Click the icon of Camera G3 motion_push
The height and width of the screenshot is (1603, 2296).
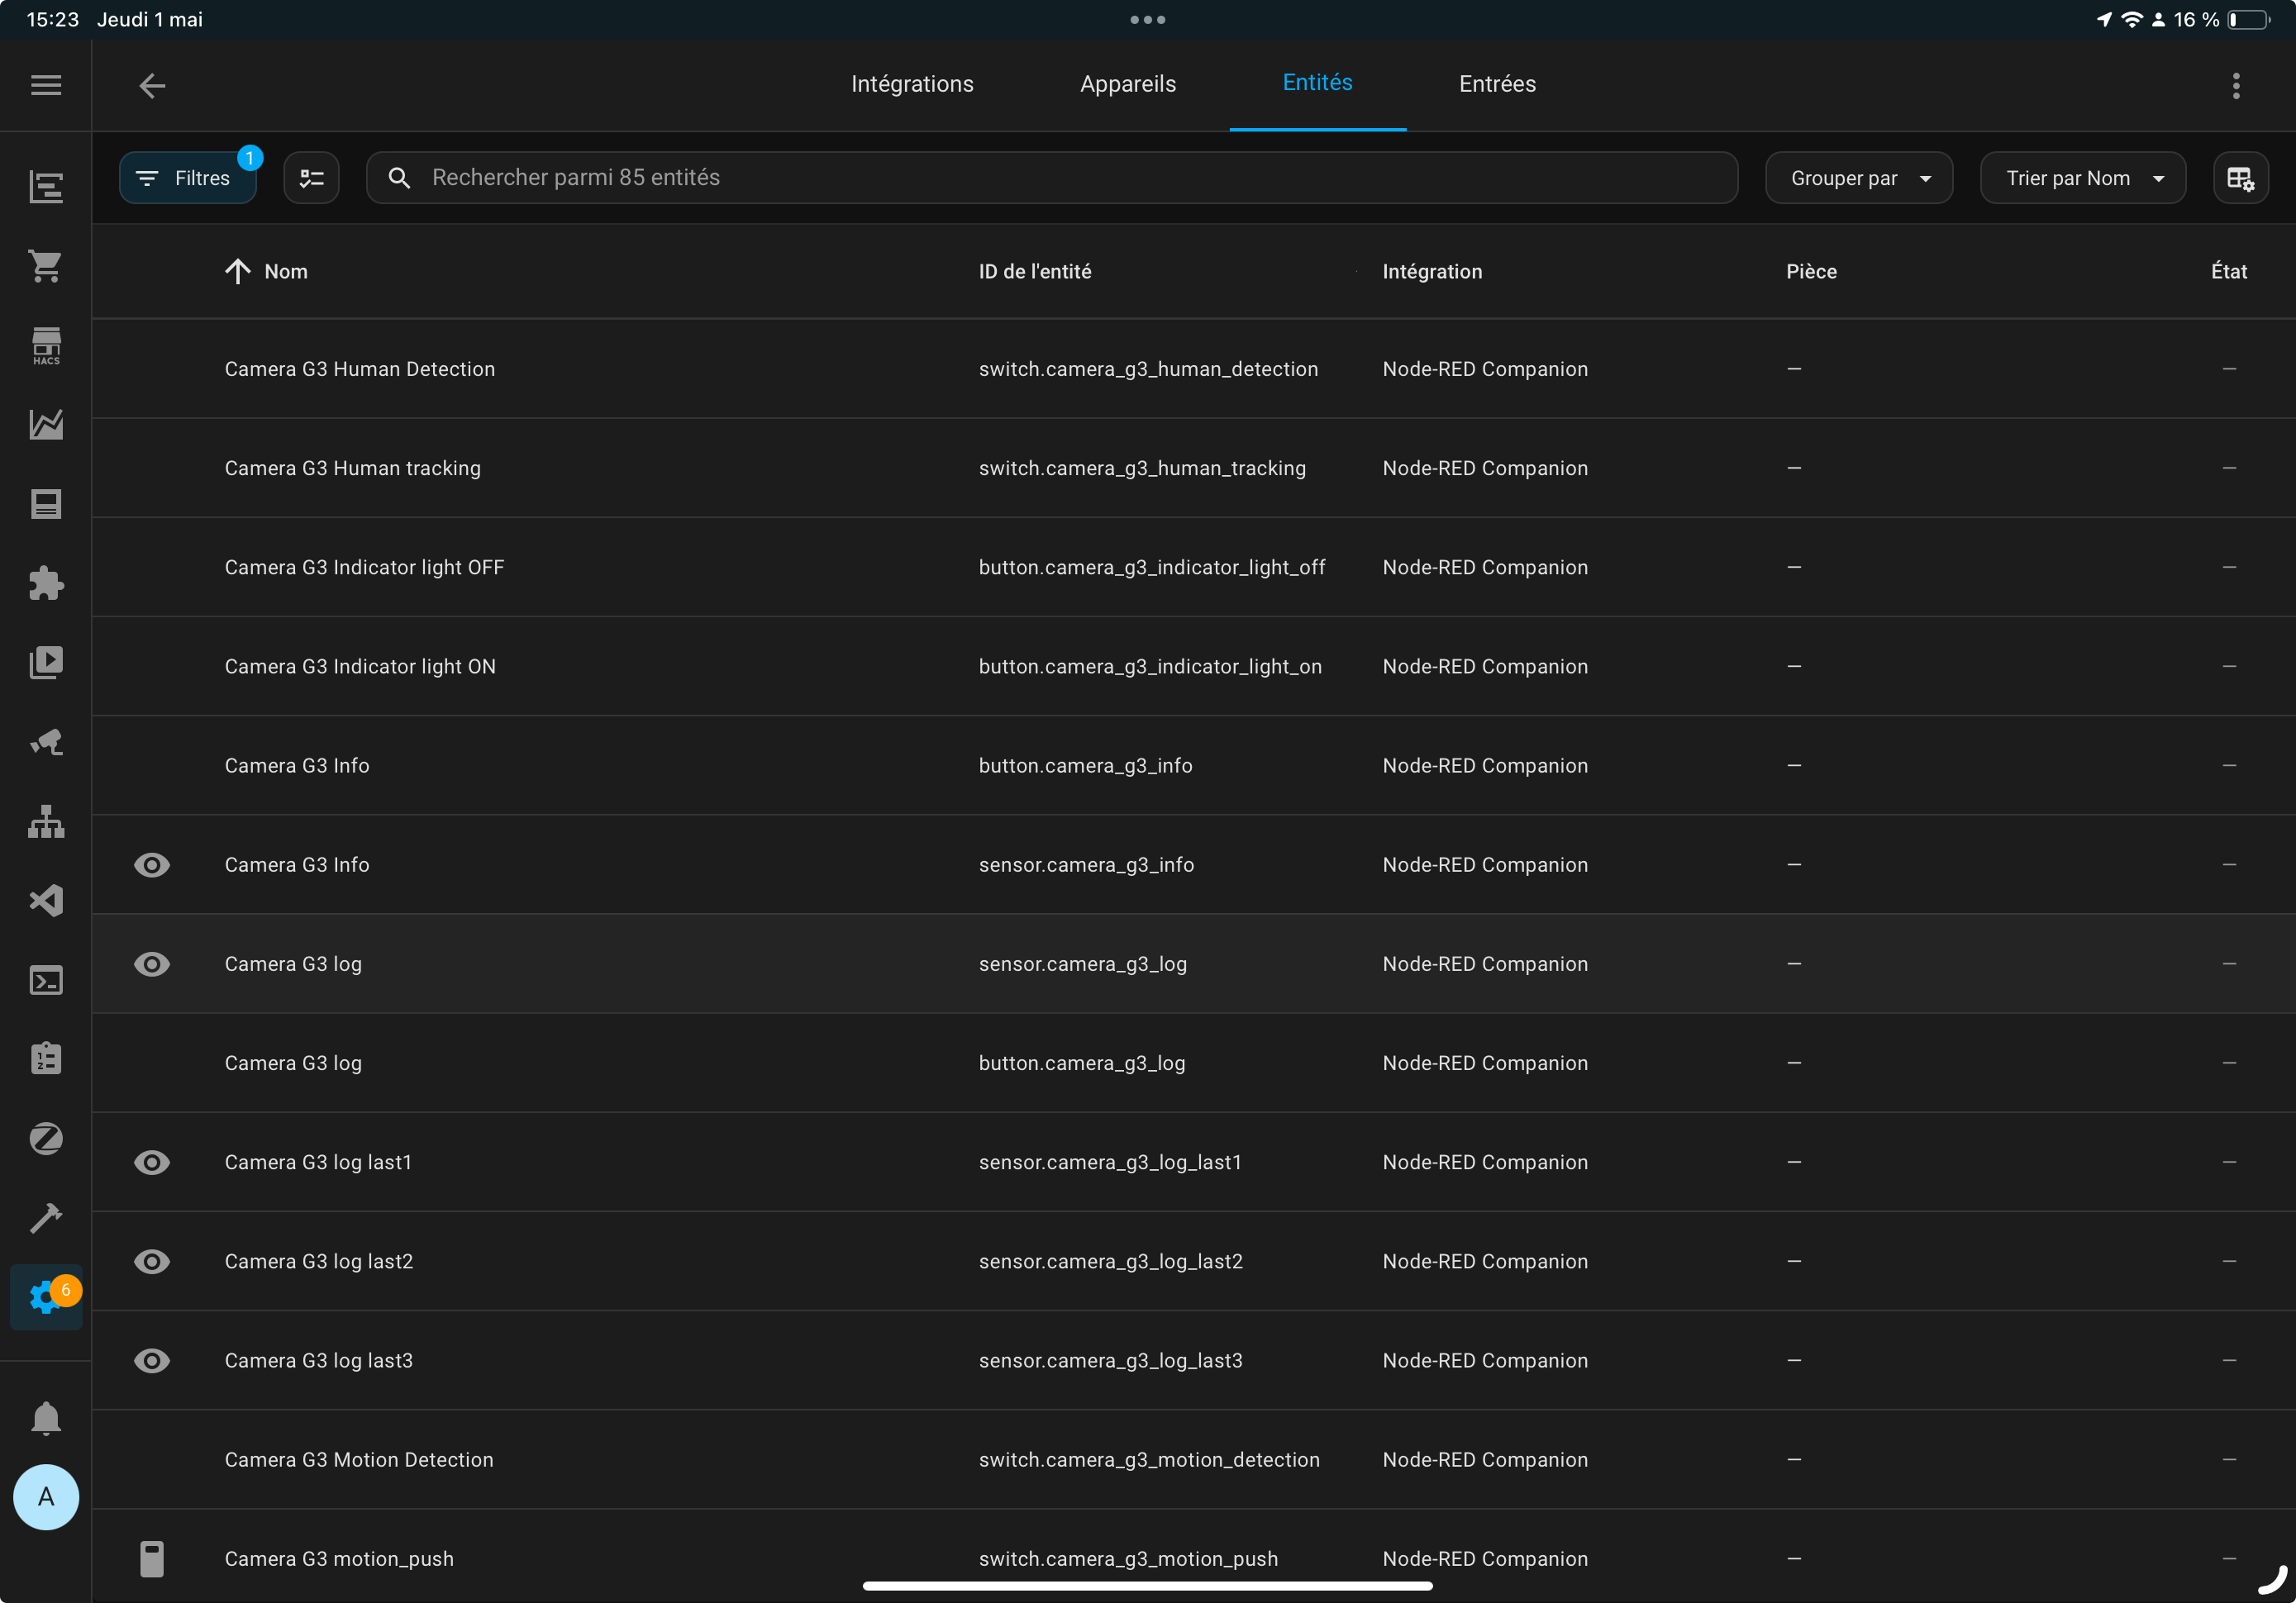coord(152,1558)
